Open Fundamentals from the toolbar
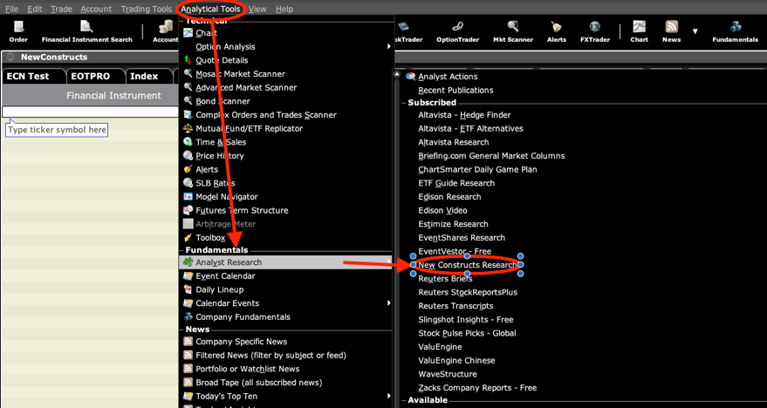Screen dimensions: 767x408 [735, 32]
